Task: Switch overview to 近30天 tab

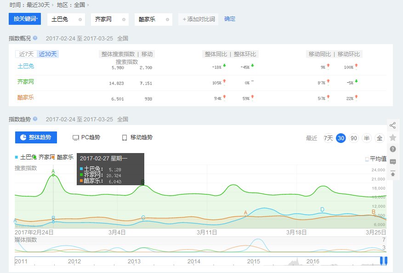Action: [x=48, y=54]
